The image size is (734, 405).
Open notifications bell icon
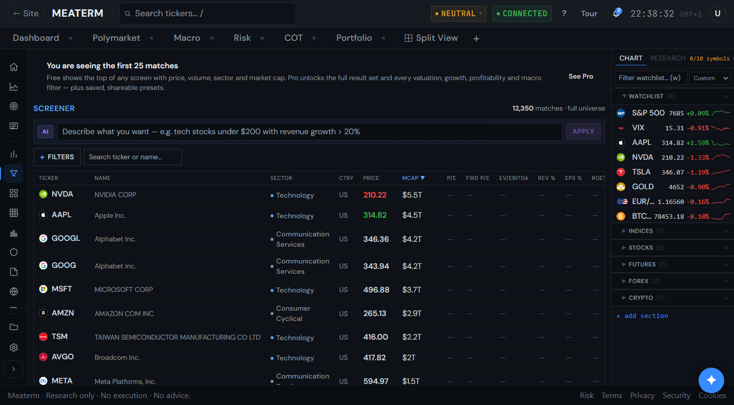click(x=616, y=13)
